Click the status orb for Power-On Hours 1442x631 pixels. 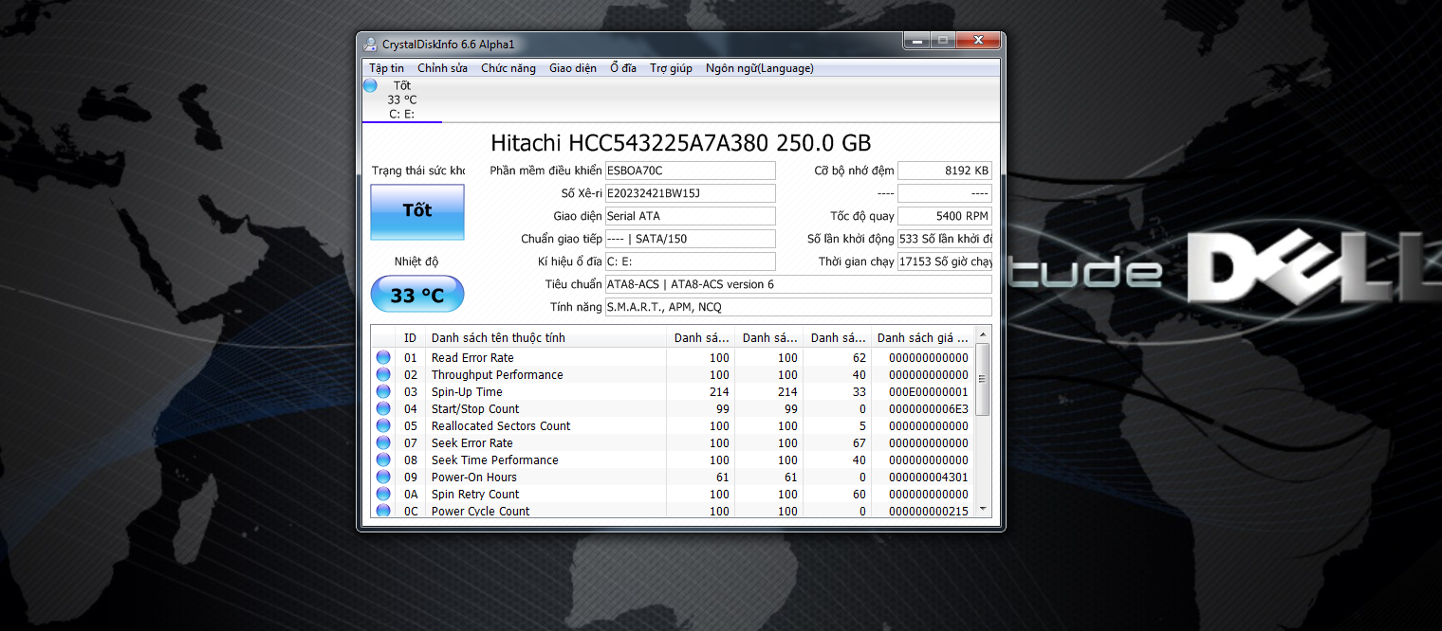tap(383, 478)
